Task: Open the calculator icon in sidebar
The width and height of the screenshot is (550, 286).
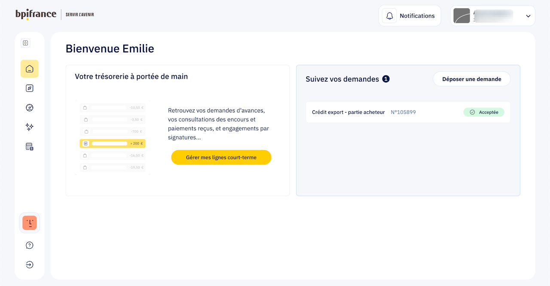Action: [x=30, y=147]
